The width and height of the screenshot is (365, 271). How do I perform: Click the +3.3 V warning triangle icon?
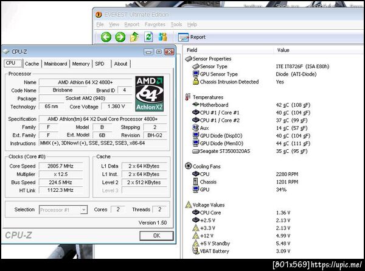tap(196, 228)
